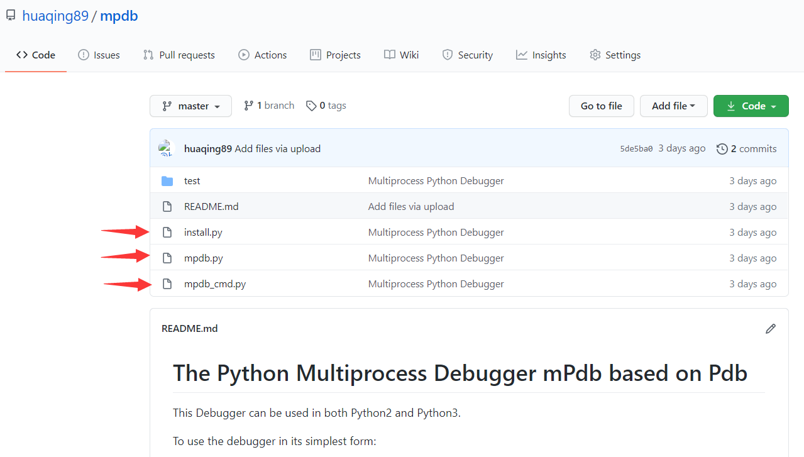
Task: Open commit message link on mpdb.py row
Action: click(436, 258)
